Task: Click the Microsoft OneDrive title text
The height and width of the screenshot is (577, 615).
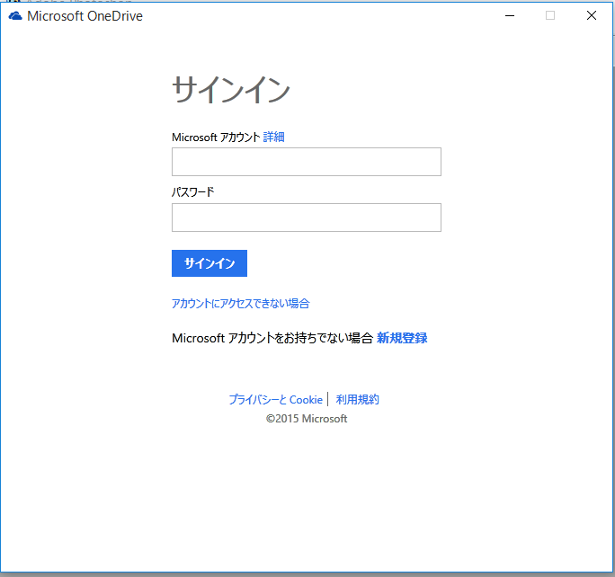Action: (x=85, y=16)
